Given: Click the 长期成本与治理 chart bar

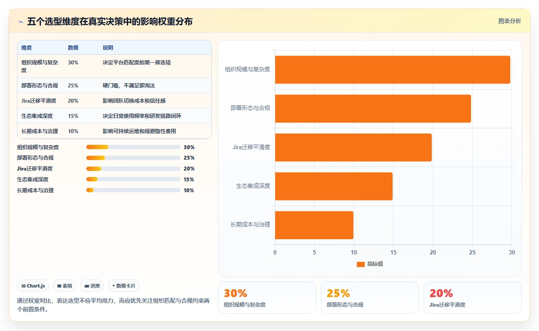Looking at the screenshot, I should coord(314,225).
